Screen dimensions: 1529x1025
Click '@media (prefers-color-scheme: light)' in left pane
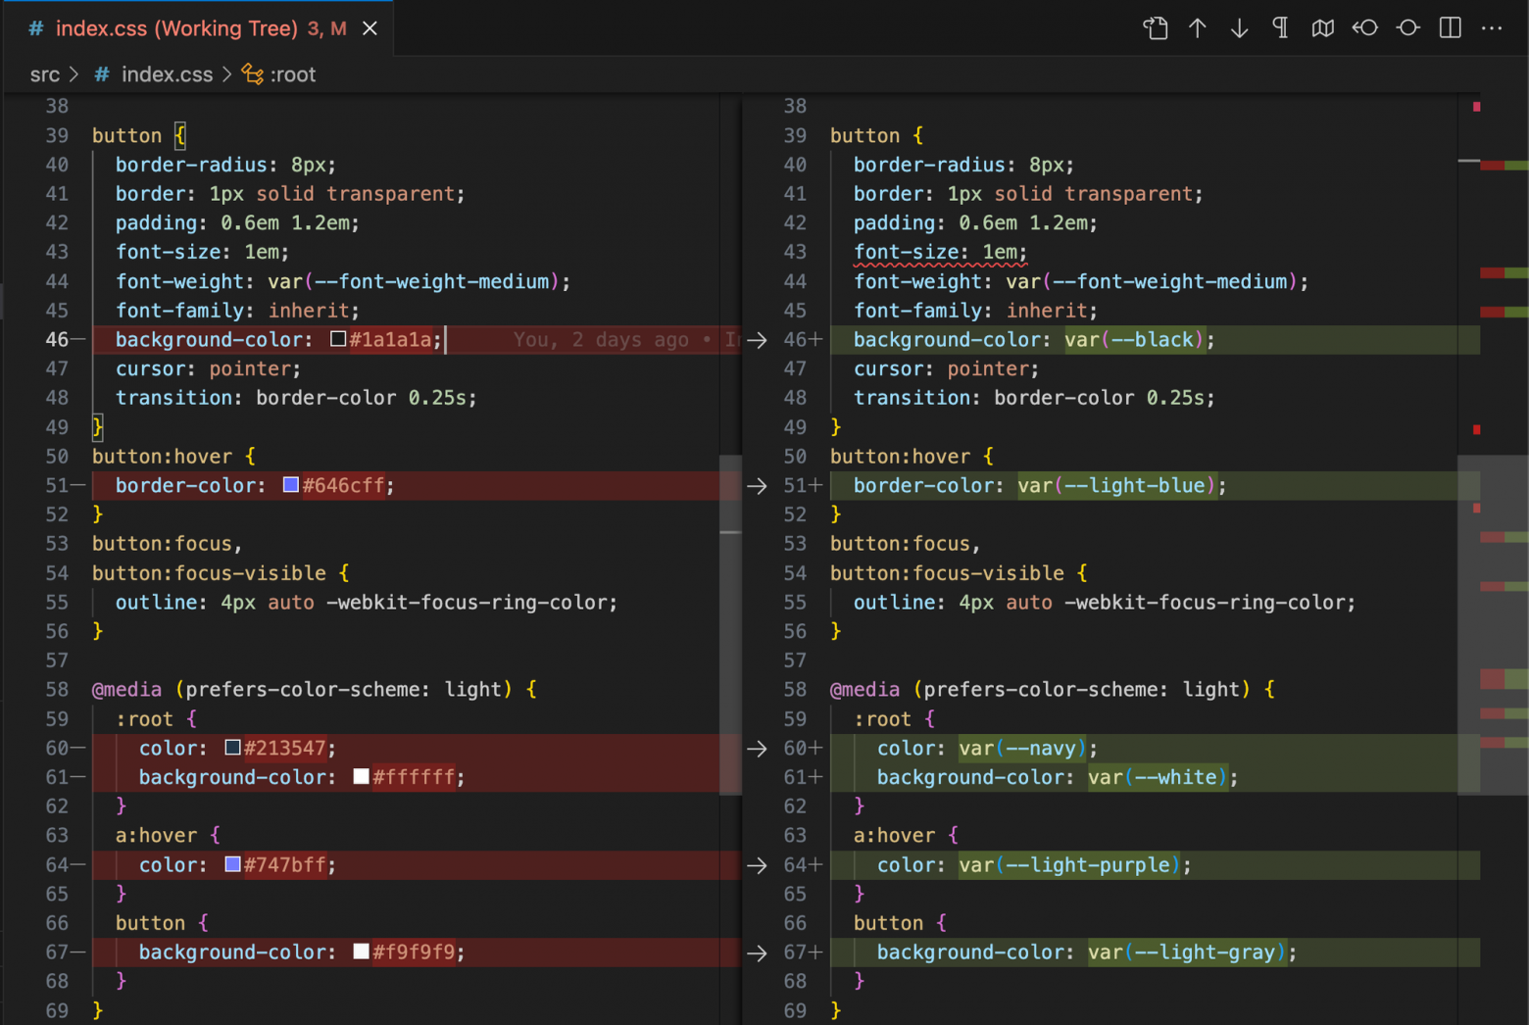coord(302,690)
